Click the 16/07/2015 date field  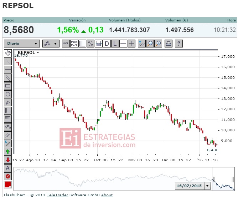(x=189, y=186)
